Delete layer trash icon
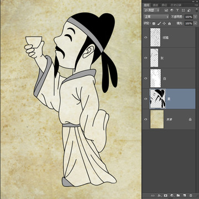This screenshot has height=199, width=199. point(191,195)
